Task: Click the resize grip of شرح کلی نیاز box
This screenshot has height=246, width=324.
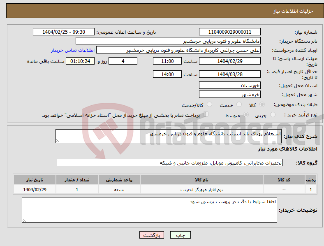Action: pyautogui.click(x=58, y=141)
